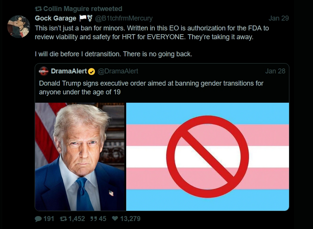Click DramaAlert's gold verified badge
This screenshot has height=229, width=313.
tap(91, 72)
